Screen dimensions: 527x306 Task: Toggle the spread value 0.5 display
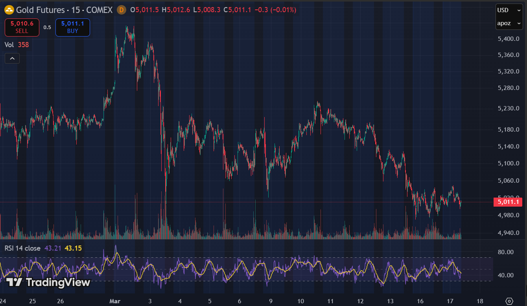[x=48, y=27]
